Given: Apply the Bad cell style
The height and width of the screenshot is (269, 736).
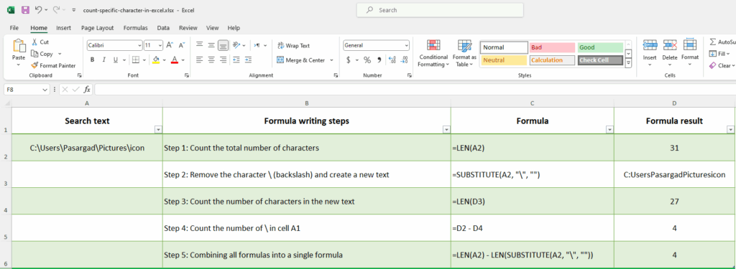Looking at the screenshot, I should pos(552,47).
